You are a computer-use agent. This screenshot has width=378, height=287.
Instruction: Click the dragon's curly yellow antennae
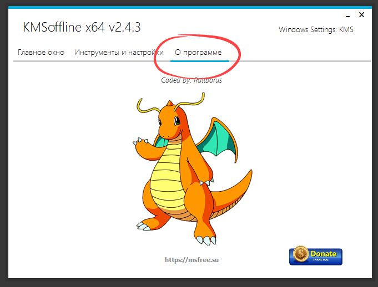145,105
